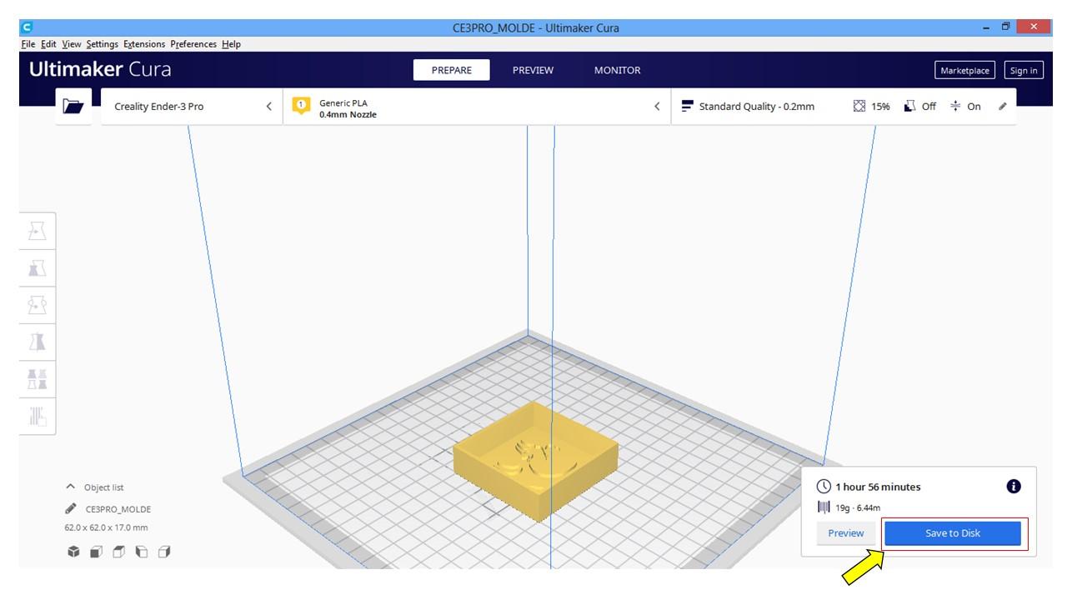Switch to the front view
Screen dimensions: 1067x600
click(x=96, y=552)
